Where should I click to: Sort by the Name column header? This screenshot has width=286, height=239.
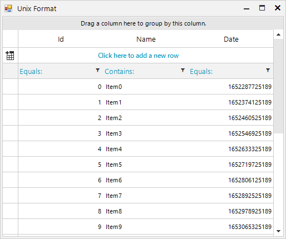[x=146, y=39]
